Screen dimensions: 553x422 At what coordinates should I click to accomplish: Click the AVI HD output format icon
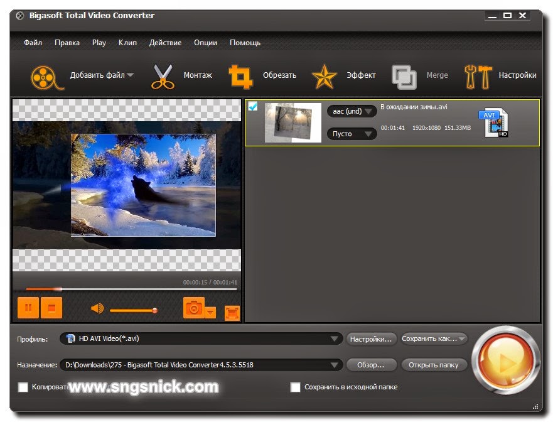click(x=494, y=123)
